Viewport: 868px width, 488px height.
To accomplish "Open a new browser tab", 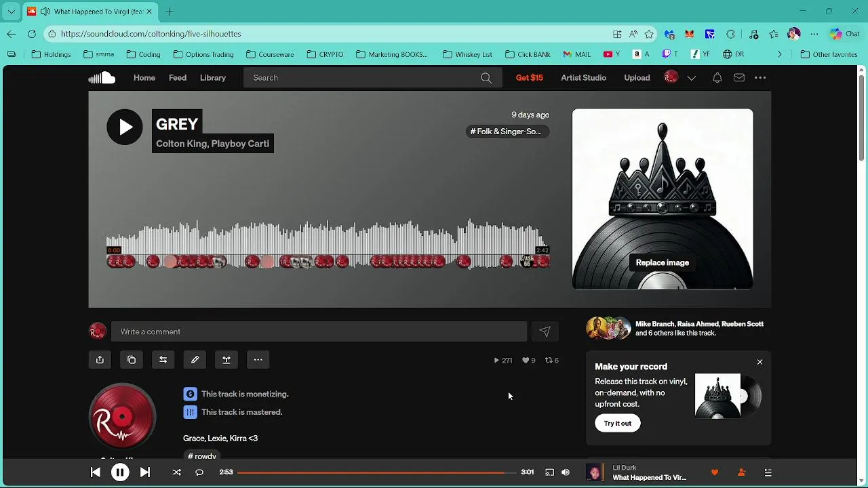I will pyautogui.click(x=170, y=12).
